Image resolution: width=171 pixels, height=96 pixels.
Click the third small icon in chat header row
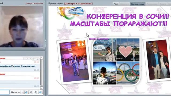click(x=30, y=59)
